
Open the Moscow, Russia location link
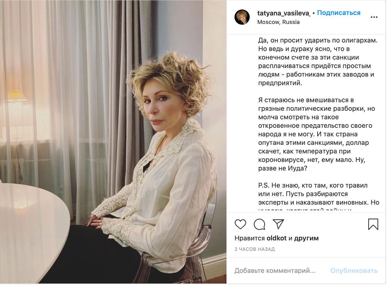pos(278,22)
